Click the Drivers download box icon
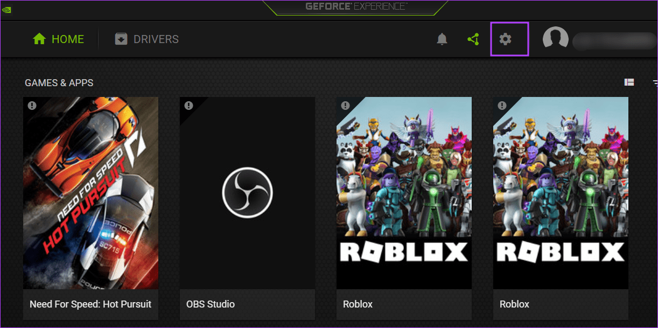The image size is (658, 328). pyautogui.click(x=121, y=38)
